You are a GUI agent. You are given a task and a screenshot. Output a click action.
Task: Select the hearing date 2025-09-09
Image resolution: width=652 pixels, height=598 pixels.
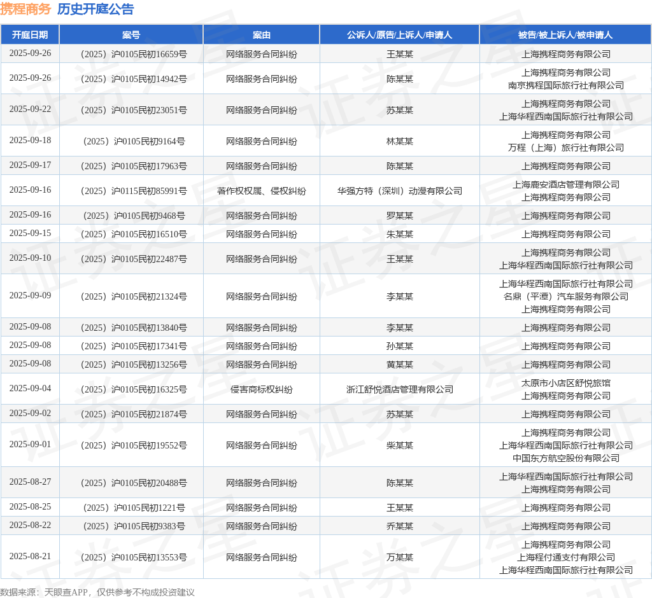[x=30, y=295]
